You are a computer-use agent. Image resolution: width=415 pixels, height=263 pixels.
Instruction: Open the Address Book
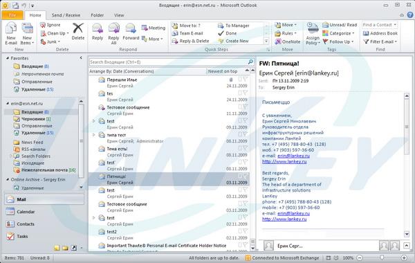[x=380, y=33]
